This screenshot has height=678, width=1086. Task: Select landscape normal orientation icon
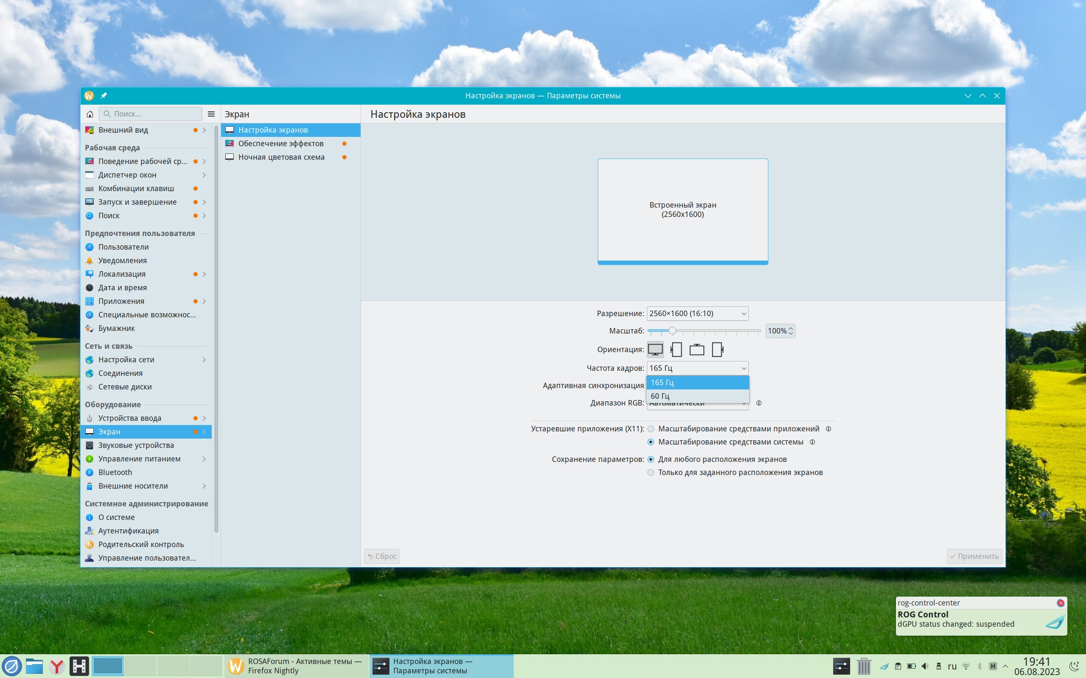tap(655, 349)
